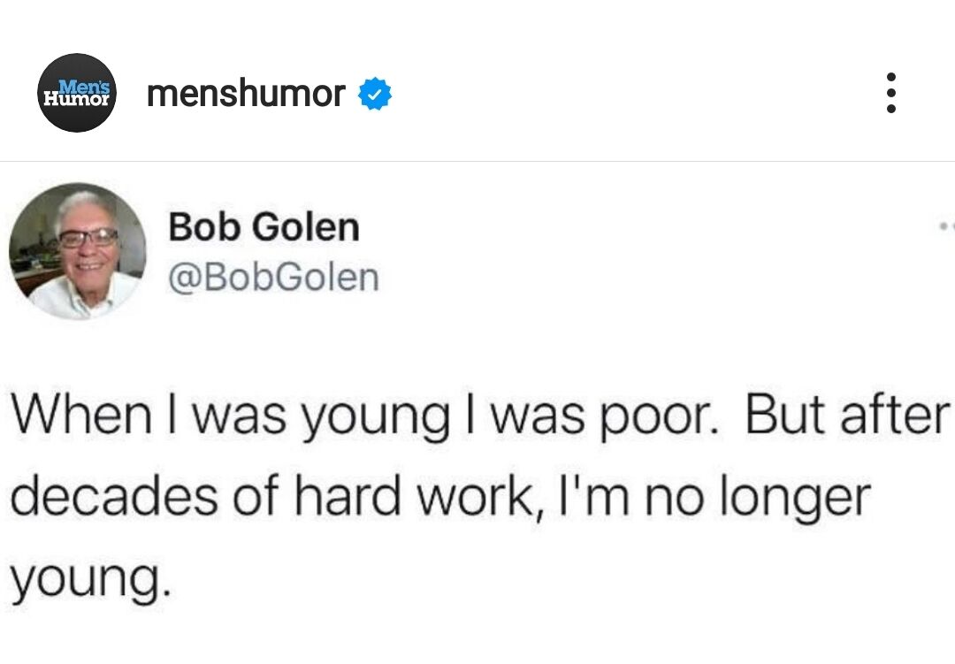Open the Men's Humor profile avatar
Viewport: 955px width, 664px height.
pos(79,93)
